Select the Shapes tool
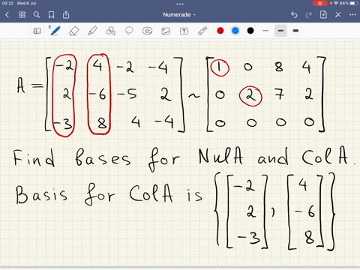Image resolution: width=360 pixels, height=270 pixels. (x=111, y=31)
